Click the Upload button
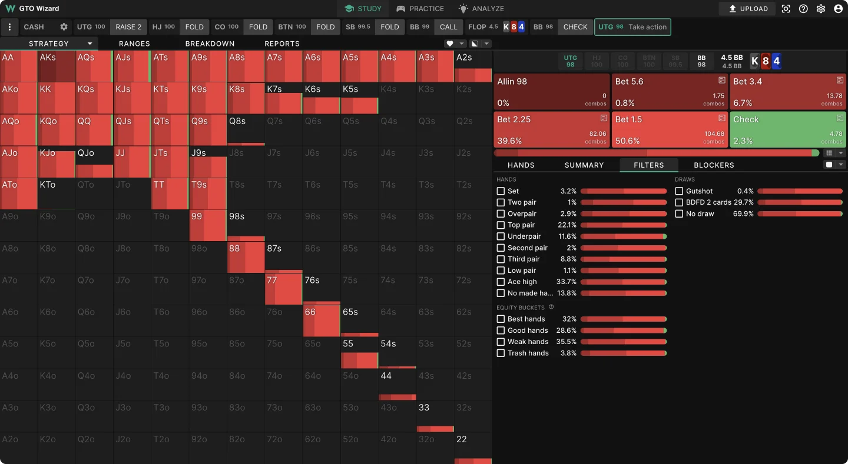Screen dimensions: 848x464 pyautogui.click(x=748, y=9)
